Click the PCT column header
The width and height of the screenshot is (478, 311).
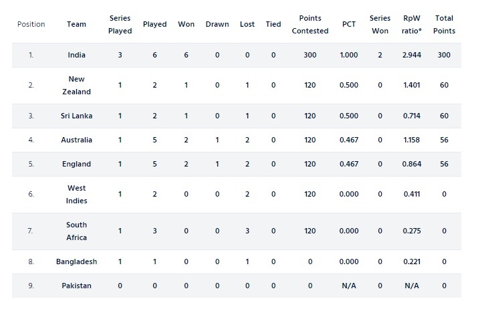(x=349, y=24)
